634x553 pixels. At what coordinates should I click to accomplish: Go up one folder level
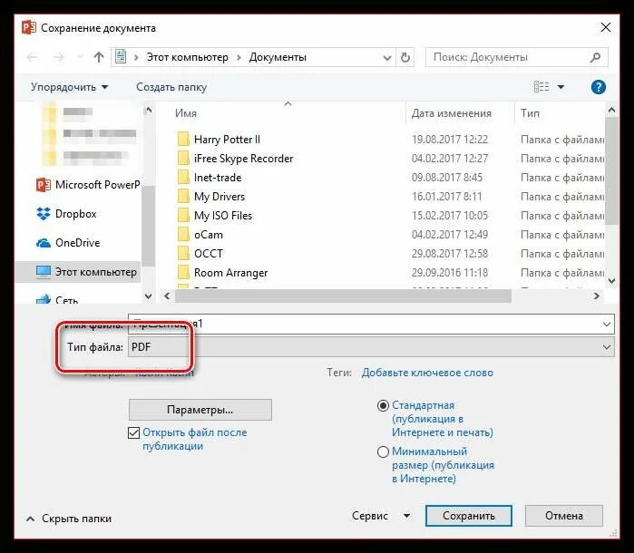[99, 57]
